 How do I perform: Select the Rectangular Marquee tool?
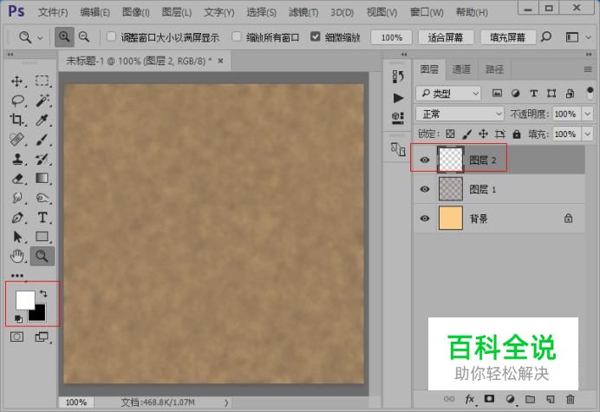coord(42,82)
